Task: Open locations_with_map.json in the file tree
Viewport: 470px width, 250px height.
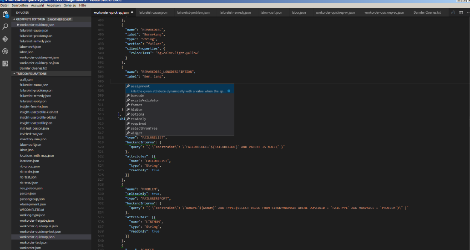Action: coord(36,155)
